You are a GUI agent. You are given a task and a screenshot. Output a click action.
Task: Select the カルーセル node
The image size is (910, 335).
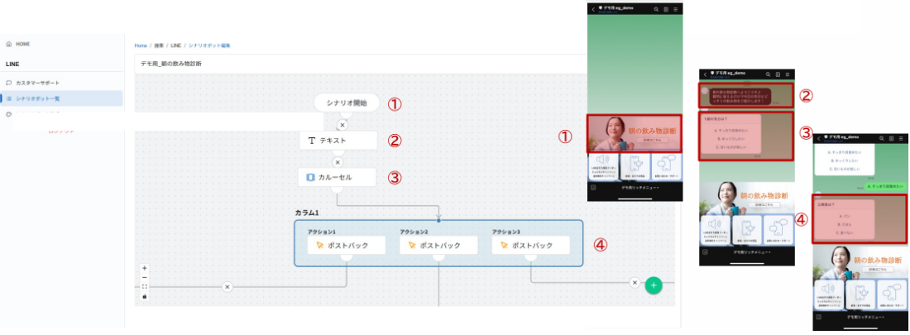pos(337,177)
